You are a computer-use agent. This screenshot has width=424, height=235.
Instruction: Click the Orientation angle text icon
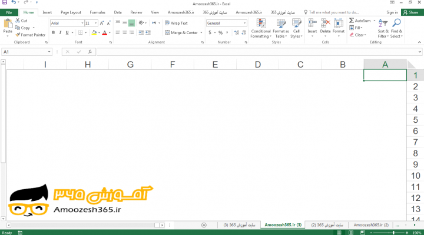(x=141, y=23)
